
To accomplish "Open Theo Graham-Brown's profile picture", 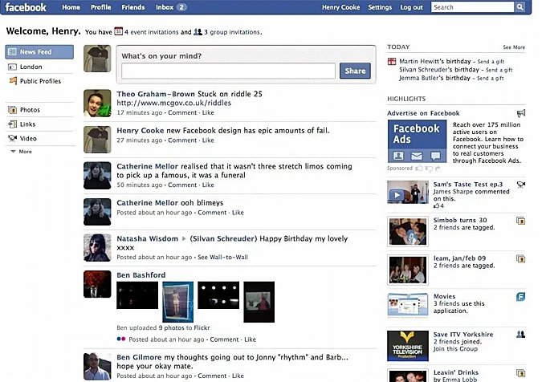I will (97, 104).
